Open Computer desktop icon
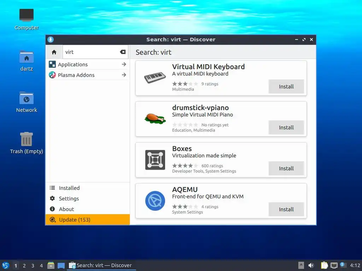This screenshot has width=362, height=271. tap(27, 19)
